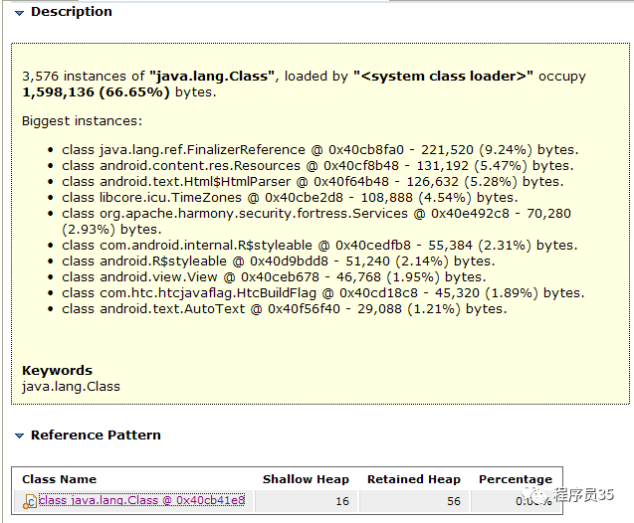
Task: Sort by Shallow Heap column header
Action: pos(306,479)
